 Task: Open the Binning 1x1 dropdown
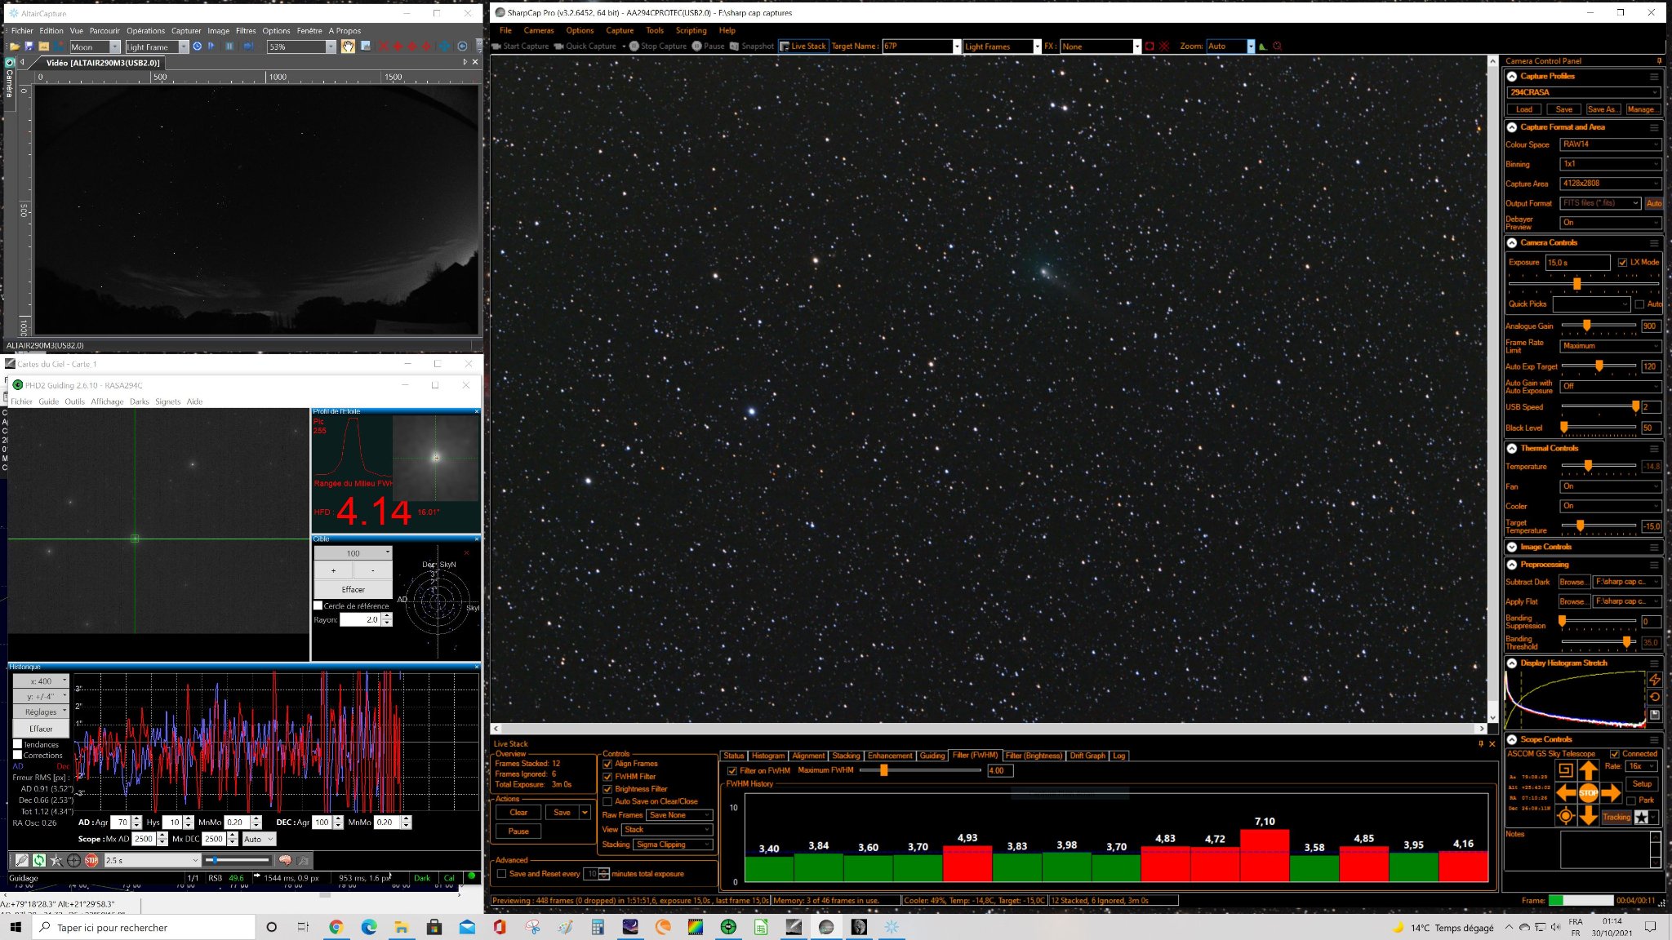point(1610,164)
